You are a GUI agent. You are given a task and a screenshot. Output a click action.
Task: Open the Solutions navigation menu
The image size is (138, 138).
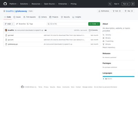point(25,4)
